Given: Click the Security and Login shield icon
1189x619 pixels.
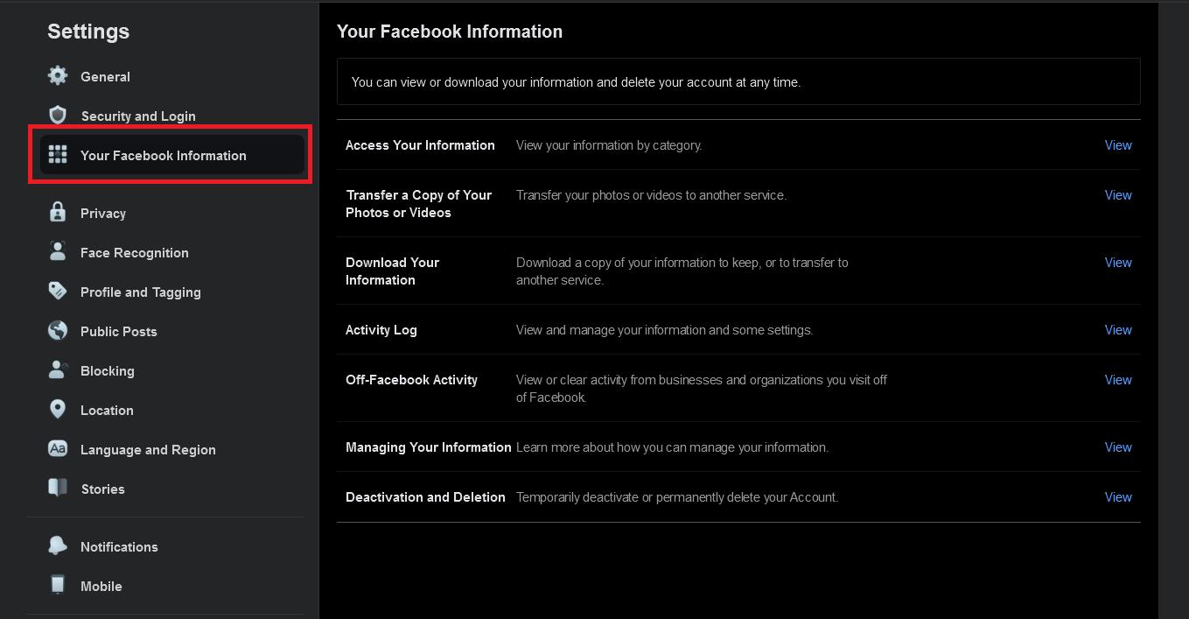Looking at the screenshot, I should click(58, 115).
